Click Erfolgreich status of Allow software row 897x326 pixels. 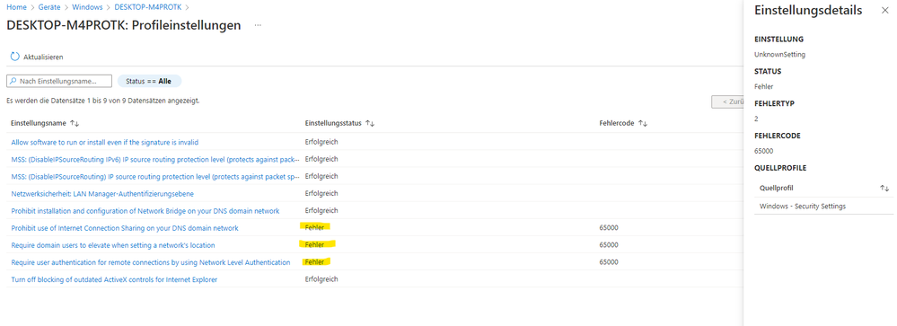[x=321, y=141]
